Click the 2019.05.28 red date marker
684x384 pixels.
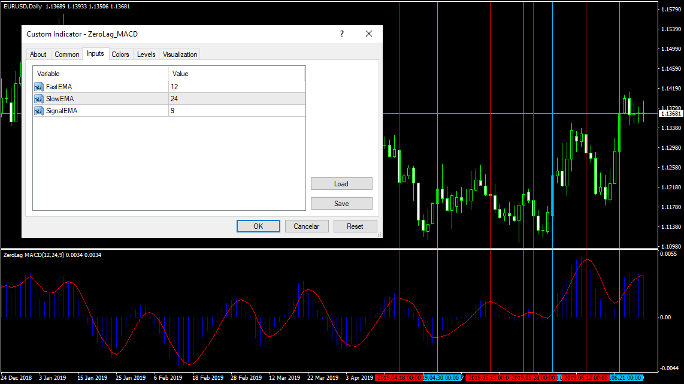[x=534, y=378]
